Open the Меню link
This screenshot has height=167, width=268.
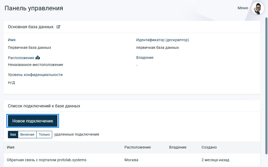pyautogui.click(x=243, y=8)
